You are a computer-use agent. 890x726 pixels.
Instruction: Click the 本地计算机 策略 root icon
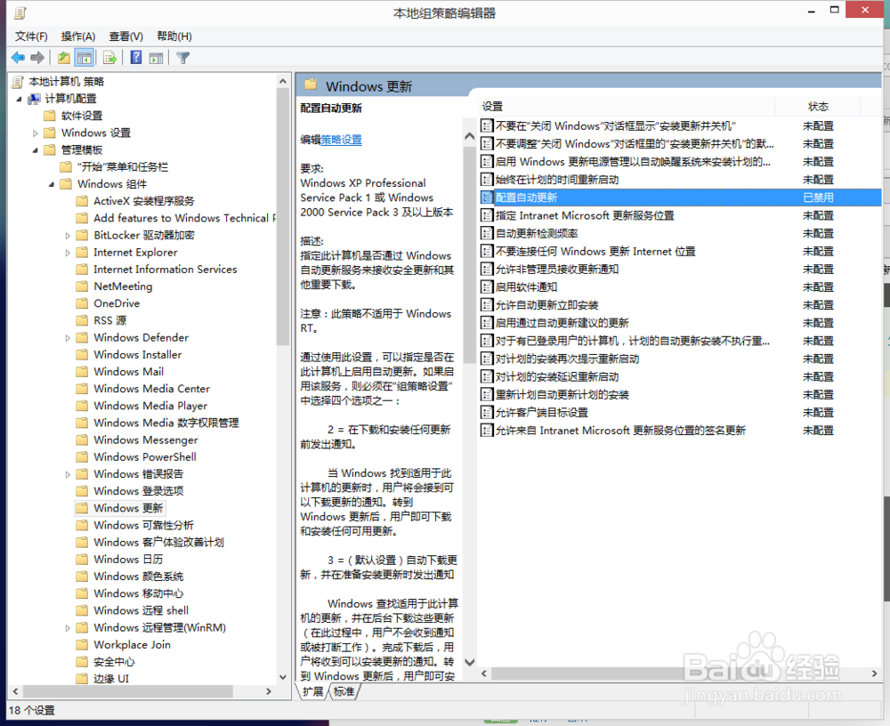point(18,82)
